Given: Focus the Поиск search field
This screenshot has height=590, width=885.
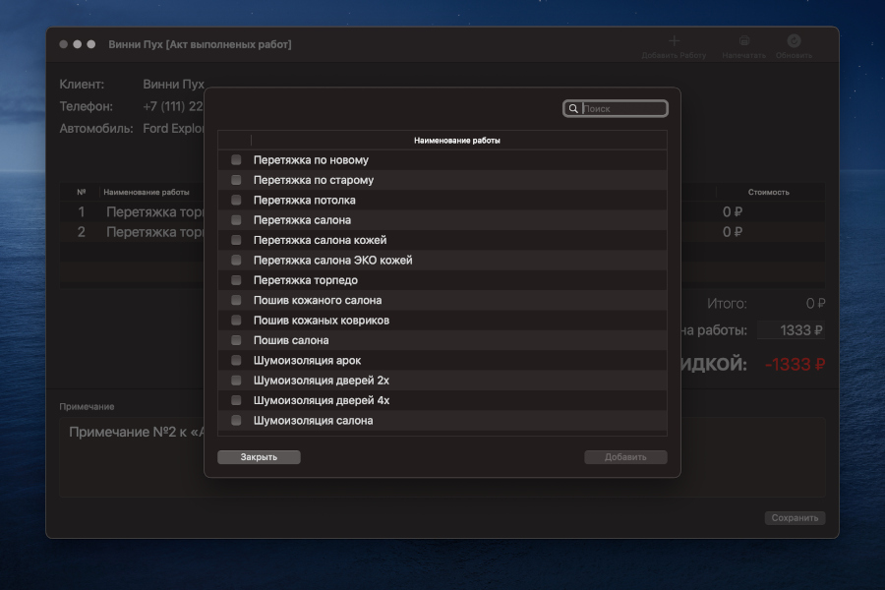Looking at the screenshot, I should pyautogui.click(x=616, y=108).
